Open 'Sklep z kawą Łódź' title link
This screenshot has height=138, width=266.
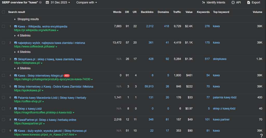(x=30, y=109)
